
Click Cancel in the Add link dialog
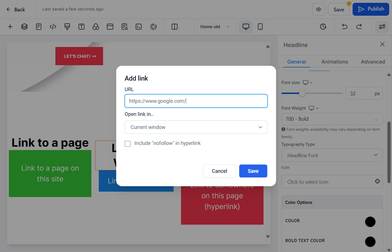pyautogui.click(x=220, y=171)
